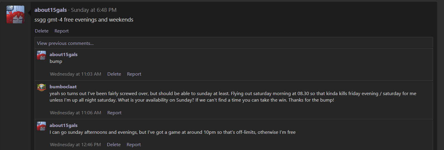This screenshot has width=444, height=150.
Task: Delete the 12:46 PM comment
Action: pos(114,145)
